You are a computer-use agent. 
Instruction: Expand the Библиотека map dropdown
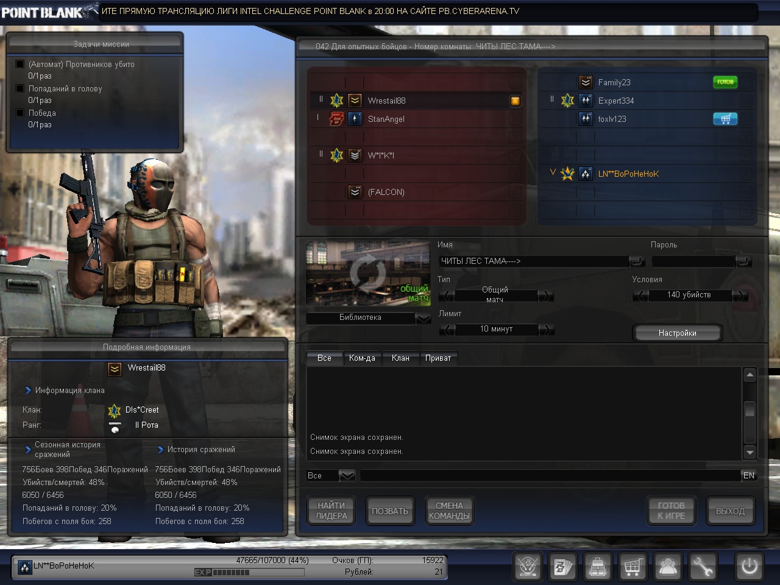423,318
